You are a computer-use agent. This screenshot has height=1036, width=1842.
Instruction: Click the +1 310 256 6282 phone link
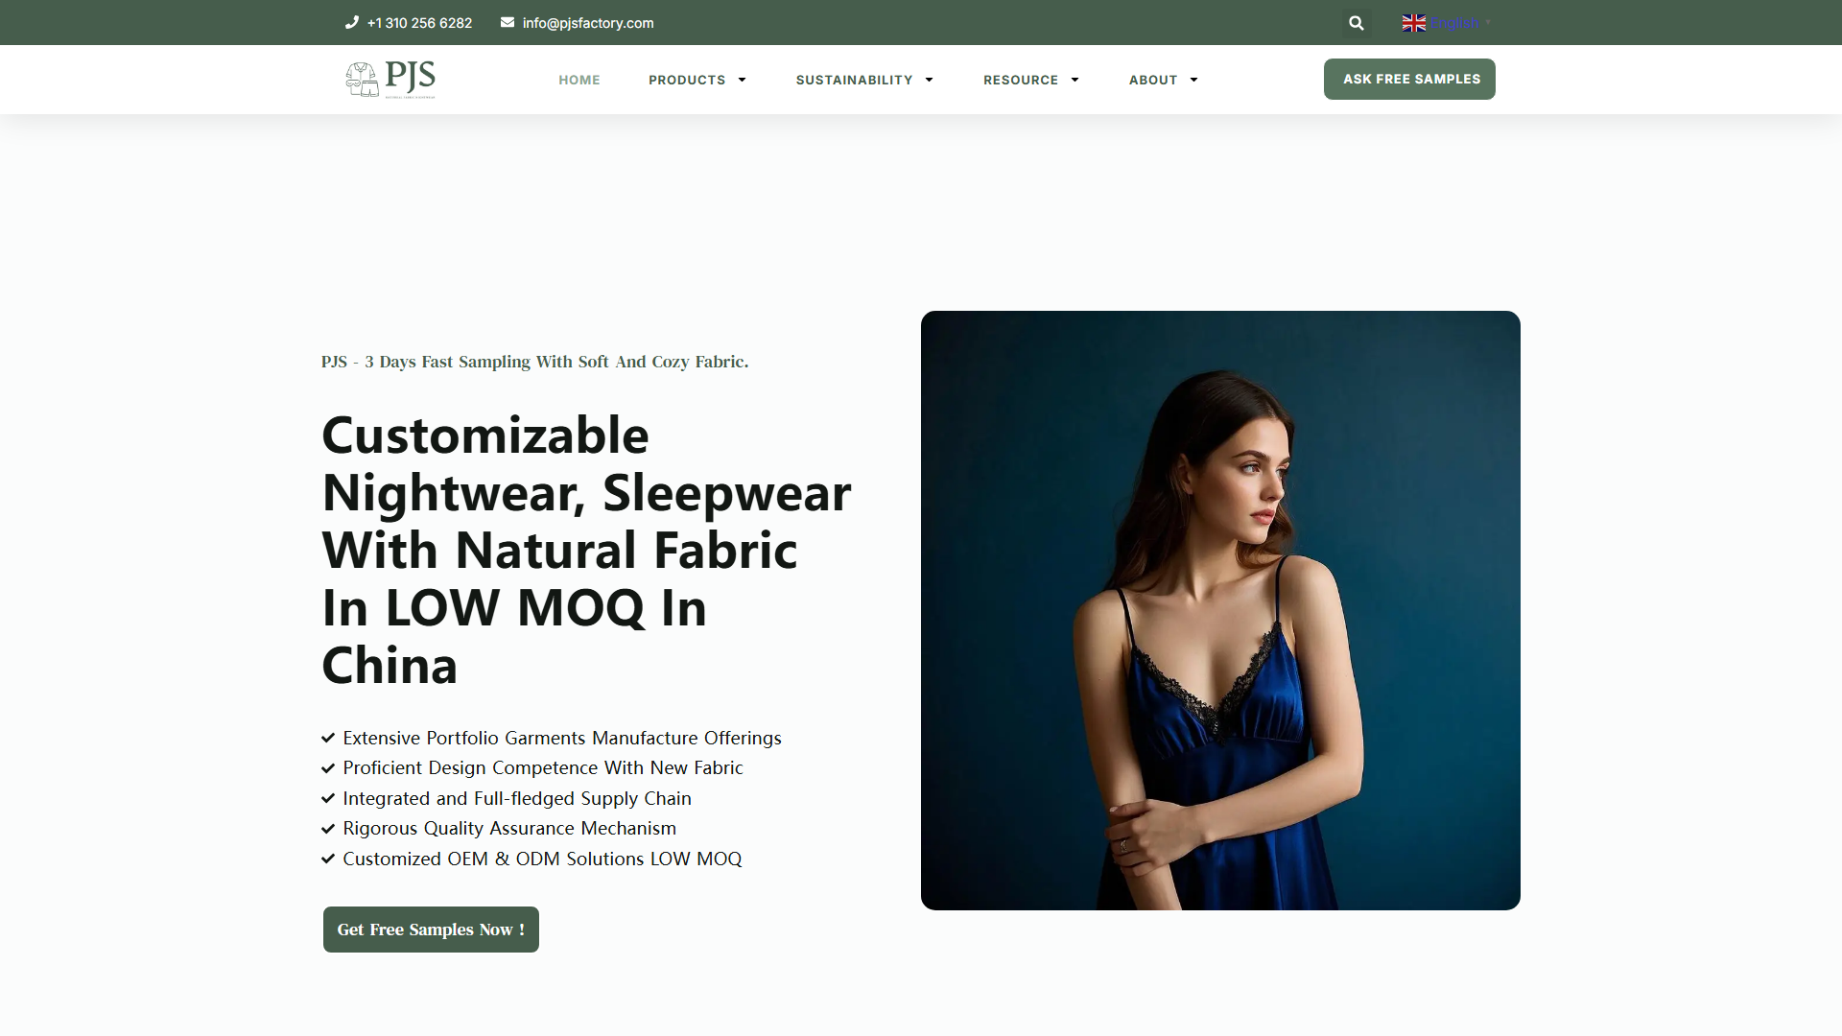click(x=419, y=23)
